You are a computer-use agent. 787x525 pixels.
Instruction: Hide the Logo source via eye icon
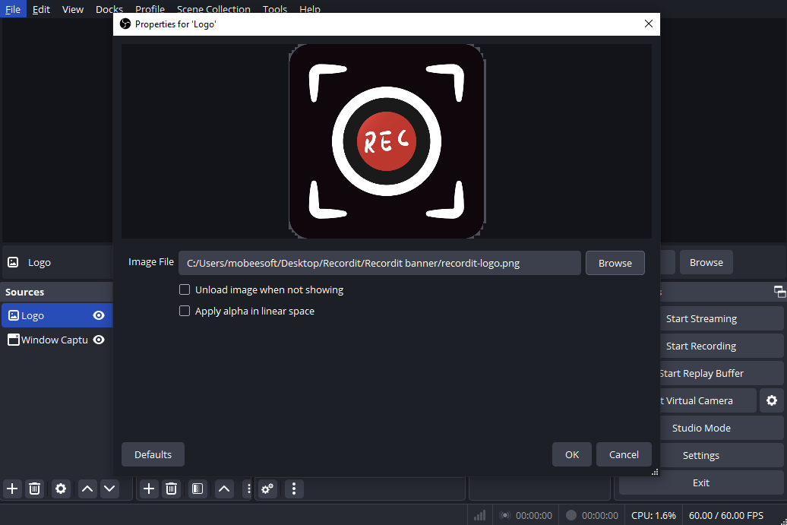[x=99, y=315]
